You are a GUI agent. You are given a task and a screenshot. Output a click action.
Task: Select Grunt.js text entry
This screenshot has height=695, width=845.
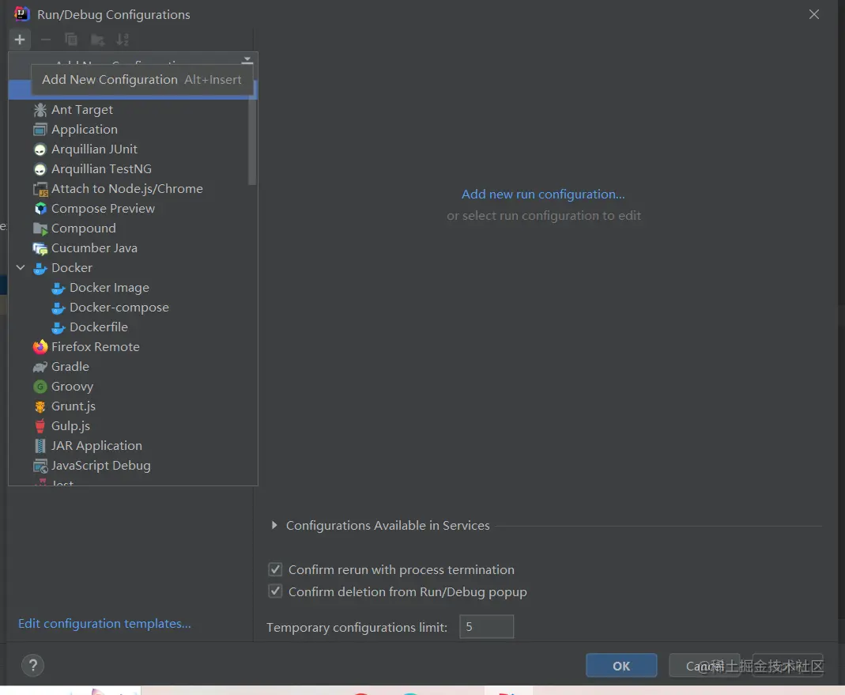[x=74, y=406]
